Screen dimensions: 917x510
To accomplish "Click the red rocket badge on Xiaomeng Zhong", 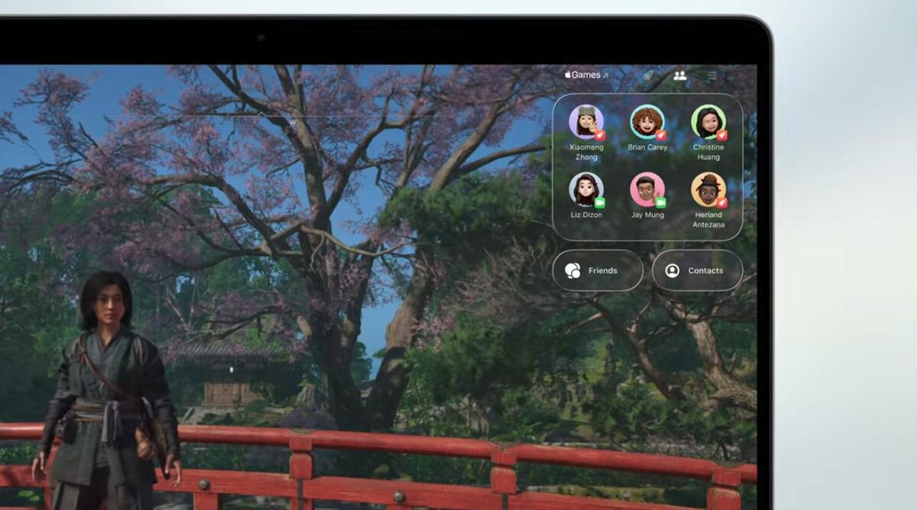I will tap(600, 135).
